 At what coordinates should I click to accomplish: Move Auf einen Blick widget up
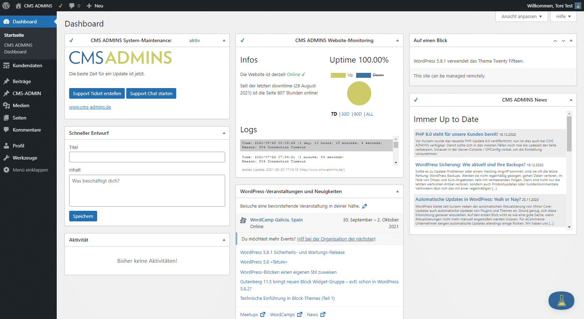[555, 41]
